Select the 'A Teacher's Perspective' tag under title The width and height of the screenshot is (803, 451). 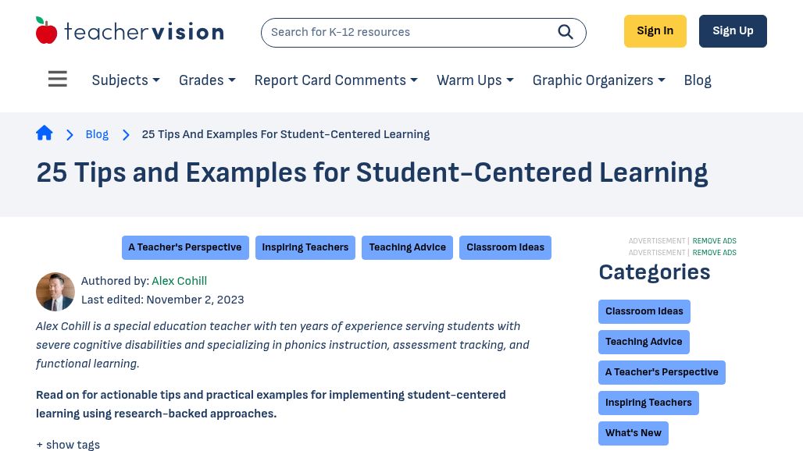(x=185, y=247)
